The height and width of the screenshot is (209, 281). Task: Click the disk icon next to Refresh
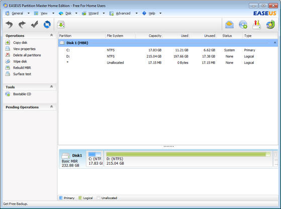pos(61,25)
